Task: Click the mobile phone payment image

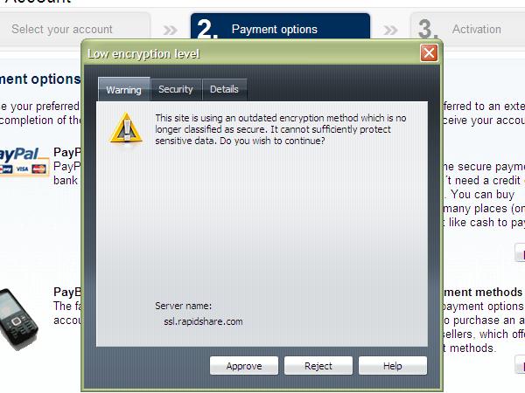Action: coord(17,319)
